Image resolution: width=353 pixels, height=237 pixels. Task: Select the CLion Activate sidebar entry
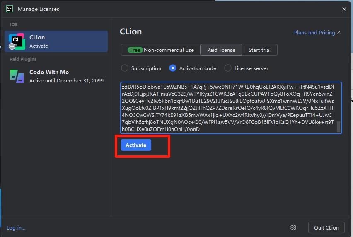56,41
